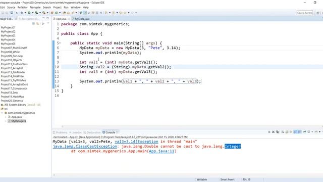
Task: Open the Source menu
Action: [x=11, y=7]
